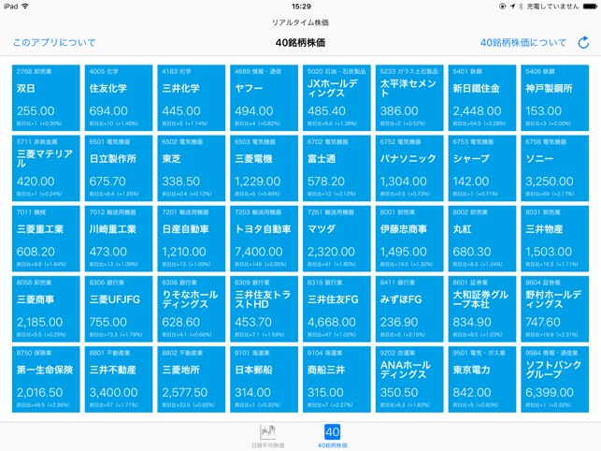
Task: Open the 三菱地所 stock tile
Action: point(192,380)
